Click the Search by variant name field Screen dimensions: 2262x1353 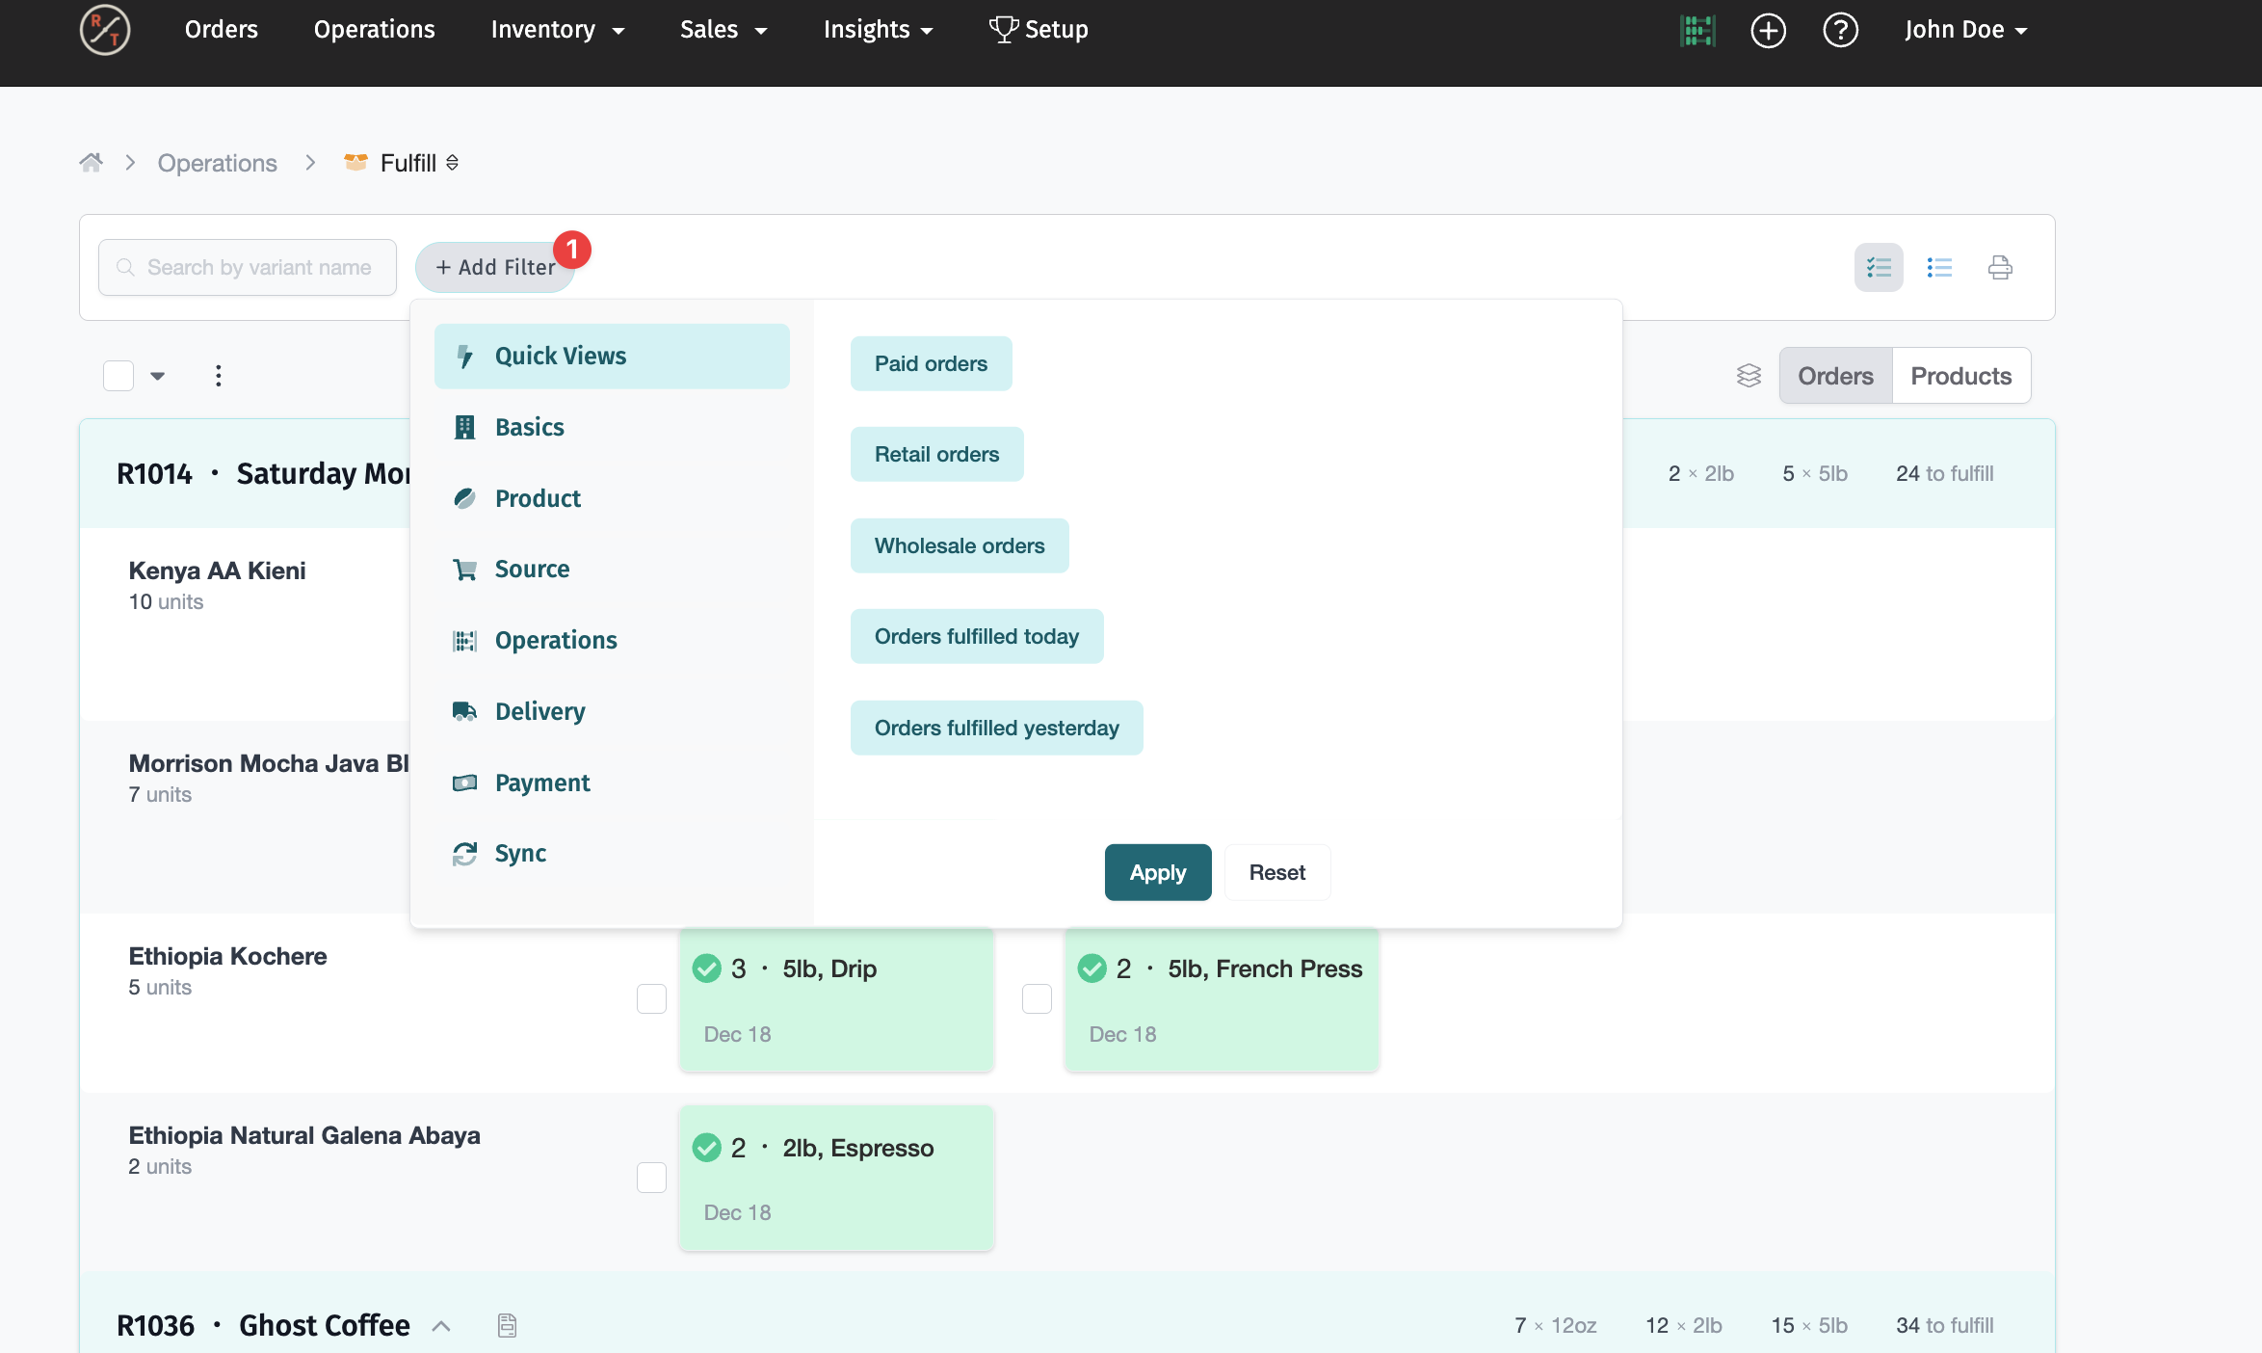(x=258, y=267)
